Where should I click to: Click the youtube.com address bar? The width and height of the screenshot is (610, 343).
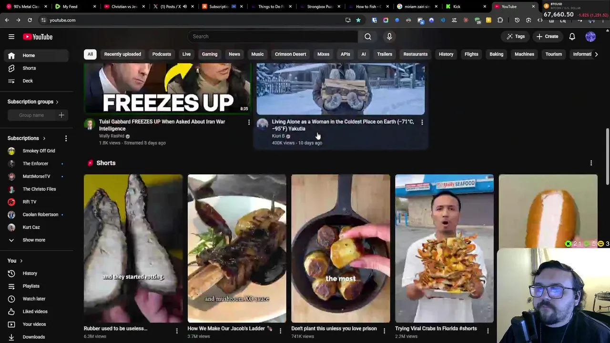click(191, 20)
